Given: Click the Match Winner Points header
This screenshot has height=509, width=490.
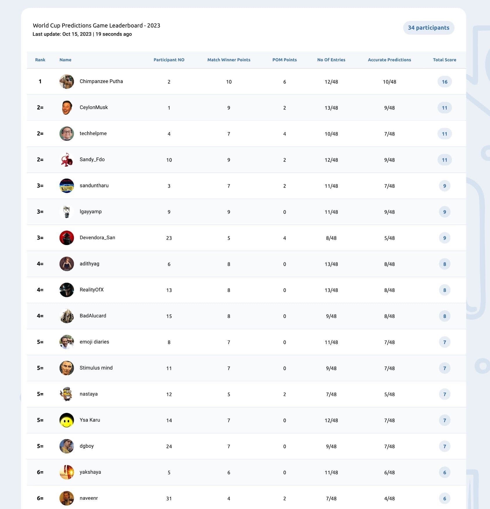Looking at the screenshot, I should click(229, 60).
